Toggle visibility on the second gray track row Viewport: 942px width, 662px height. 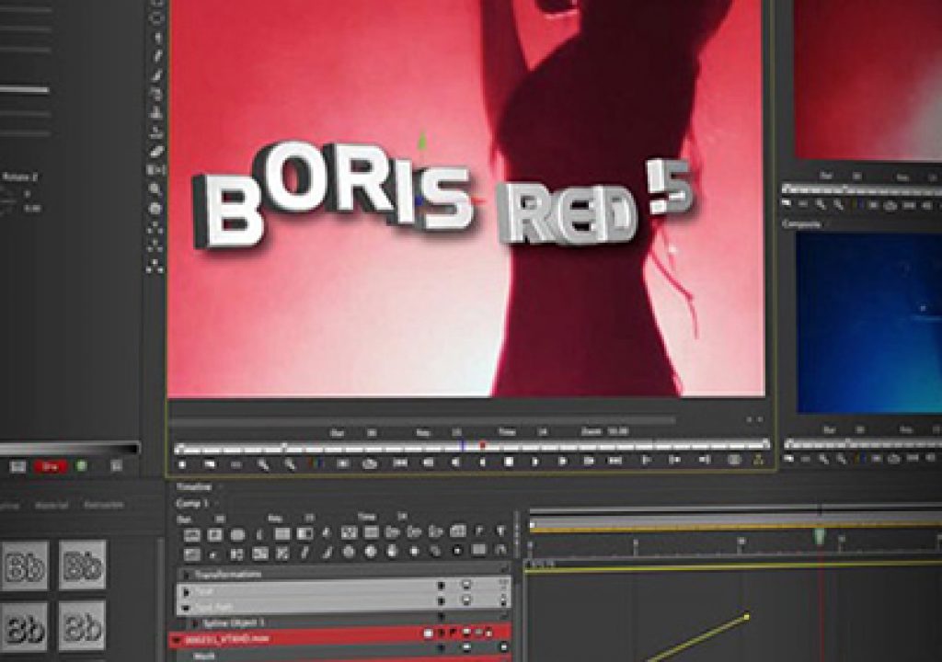click(x=466, y=600)
